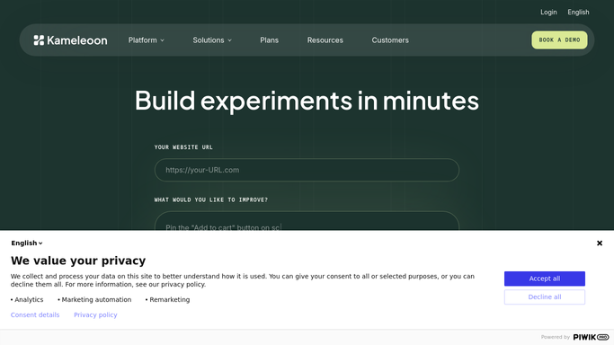The width and height of the screenshot is (614, 345).
Task: Open the Privacy policy link
Action: [x=95, y=314]
